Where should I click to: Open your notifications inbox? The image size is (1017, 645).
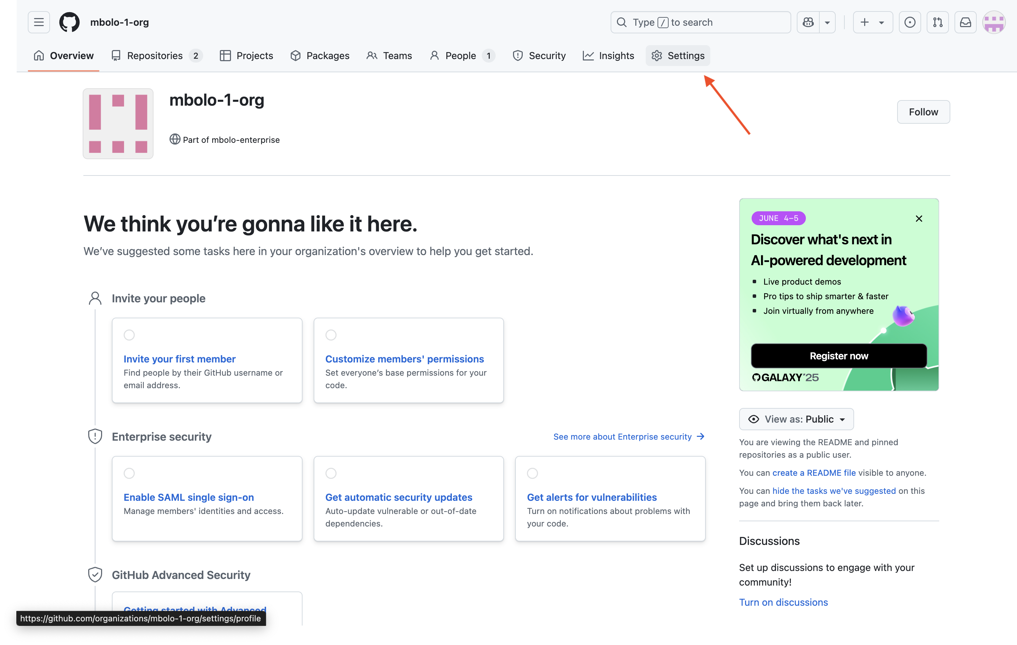point(965,22)
